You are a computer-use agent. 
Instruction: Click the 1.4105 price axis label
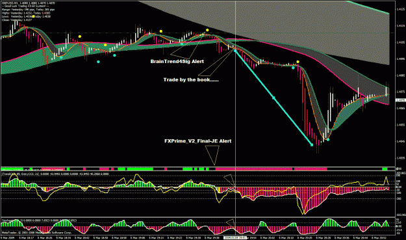[401, 42]
